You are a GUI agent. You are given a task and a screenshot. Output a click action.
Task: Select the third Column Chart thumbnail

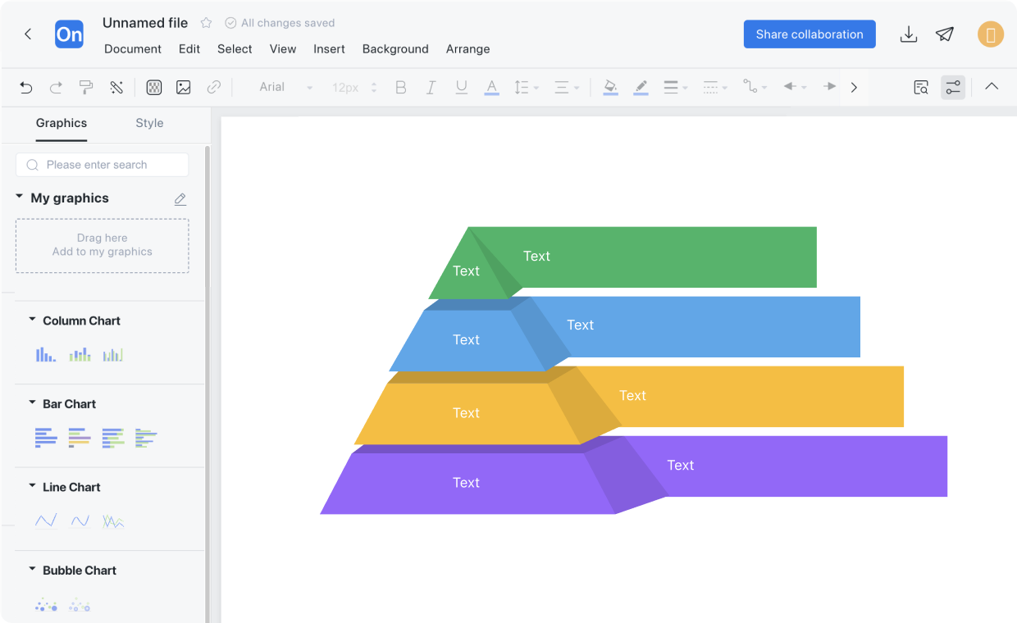tap(113, 354)
